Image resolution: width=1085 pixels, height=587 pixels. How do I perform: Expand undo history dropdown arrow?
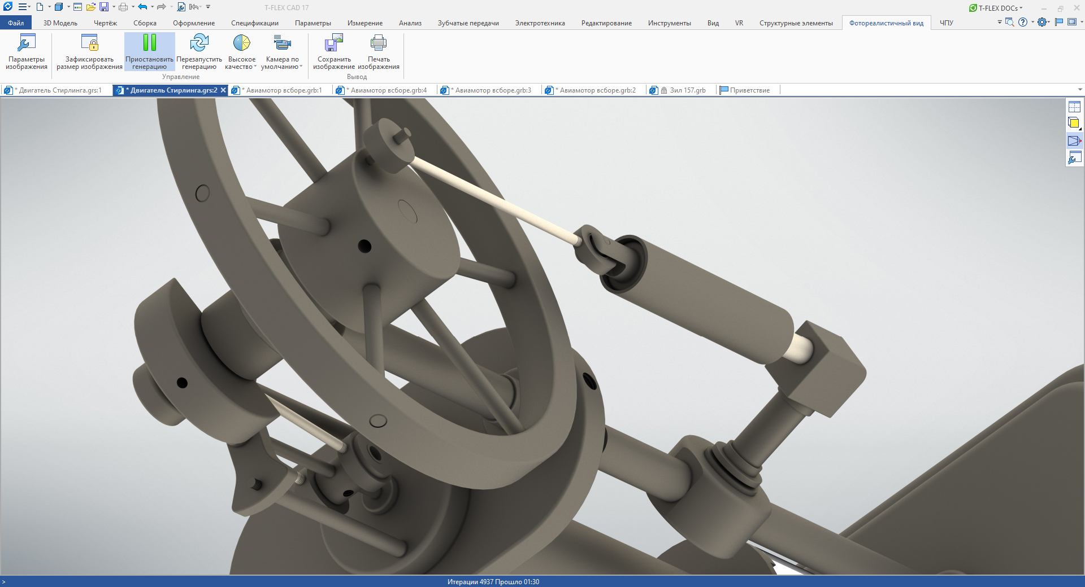click(x=152, y=7)
